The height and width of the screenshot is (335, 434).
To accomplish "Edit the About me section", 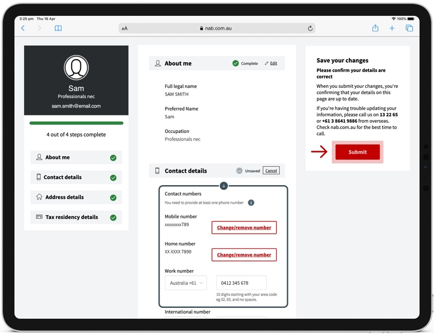I will coord(271,63).
